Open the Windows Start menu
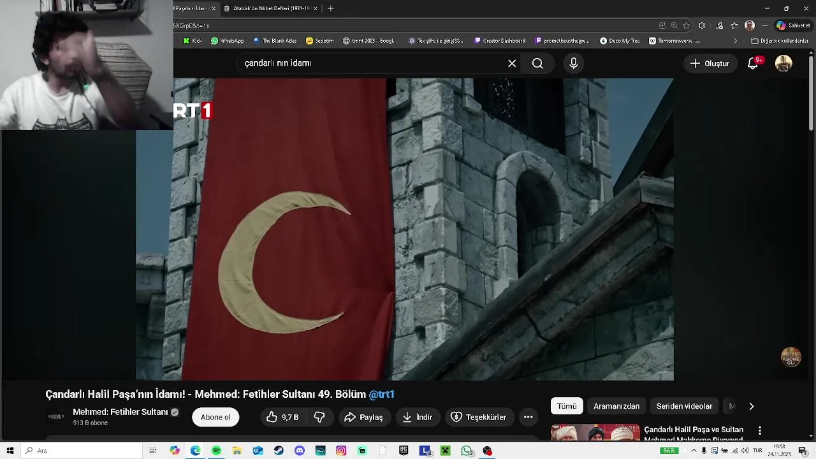 [x=10, y=451]
